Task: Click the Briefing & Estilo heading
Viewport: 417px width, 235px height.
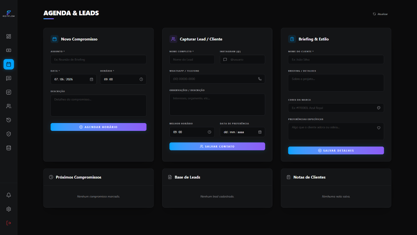Action: coord(314,39)
